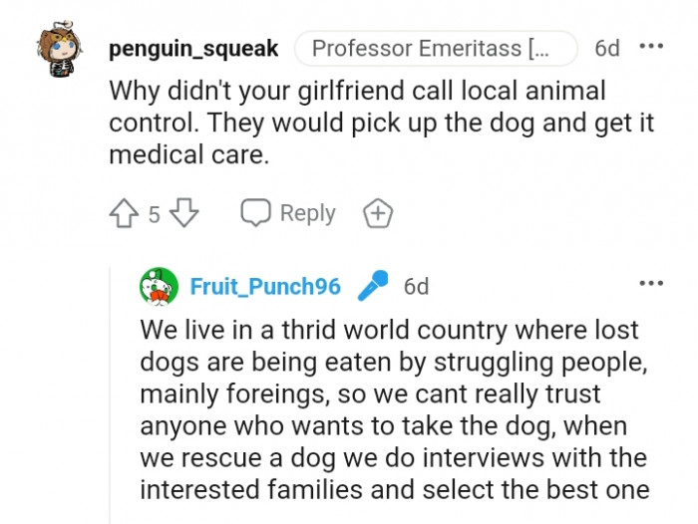The image size is (698, 524).
Task: Open penguin_squeak's avatar image
Action: [x=63, y=50]
